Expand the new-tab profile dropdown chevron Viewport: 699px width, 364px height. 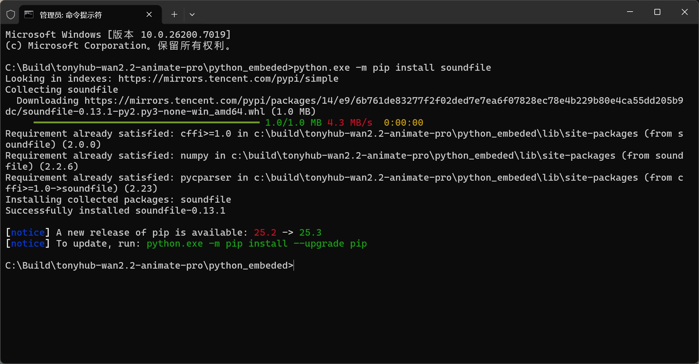tap(192, 15)
